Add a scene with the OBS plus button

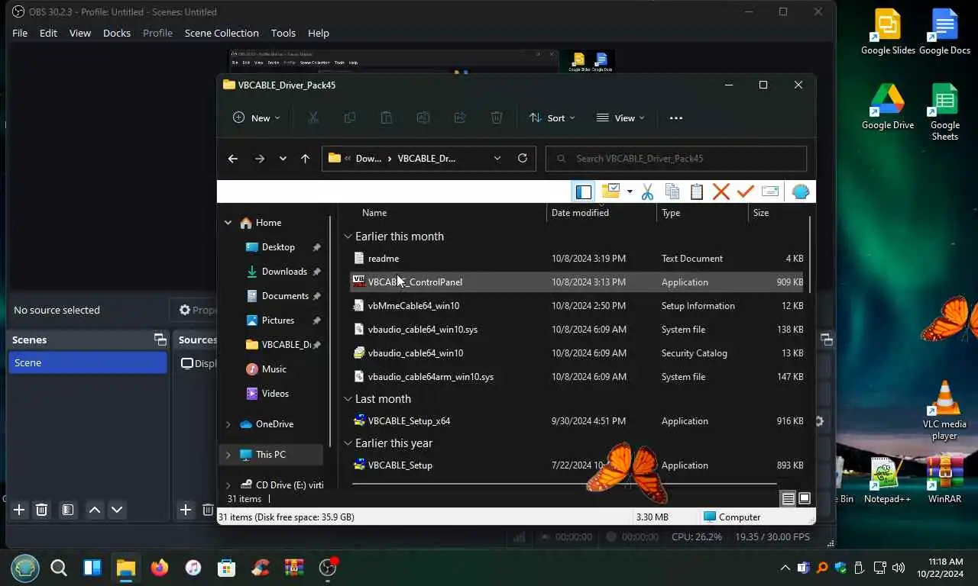(x=19, y=510)
